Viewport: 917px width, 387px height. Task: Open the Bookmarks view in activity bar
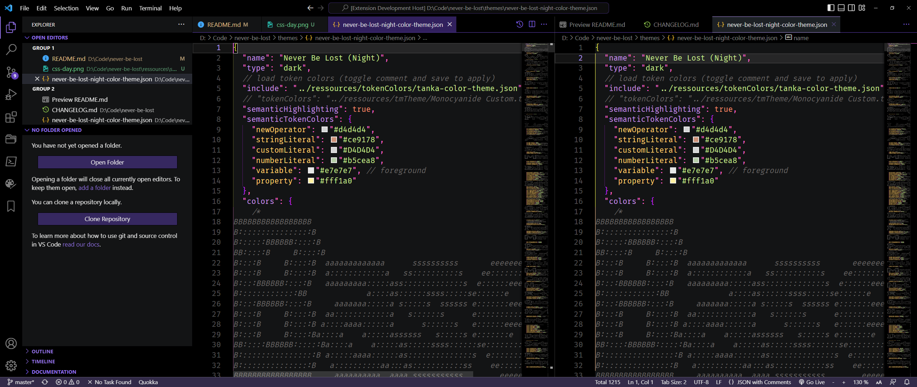coord(11,206)
